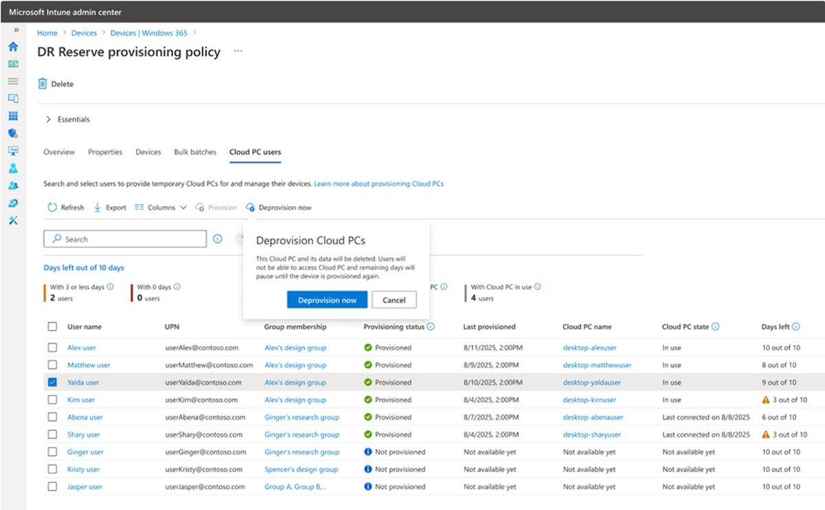The image size is (825, 510).
Task: Switch to the Properties tab
Action: click(x=105, y=152)
